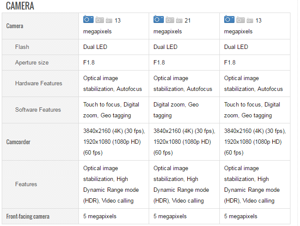Screen dimensions: 300x226
Task: Click the CAMERA section heading
Action: click(20, 6)
